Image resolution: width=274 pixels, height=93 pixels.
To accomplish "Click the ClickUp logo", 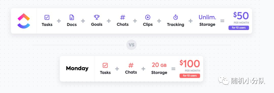I will click(x=24, y=21).
